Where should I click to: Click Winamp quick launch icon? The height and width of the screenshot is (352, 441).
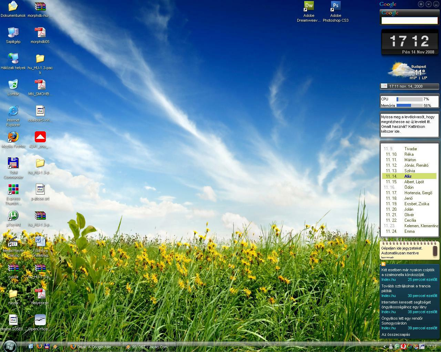pos(55,346)
